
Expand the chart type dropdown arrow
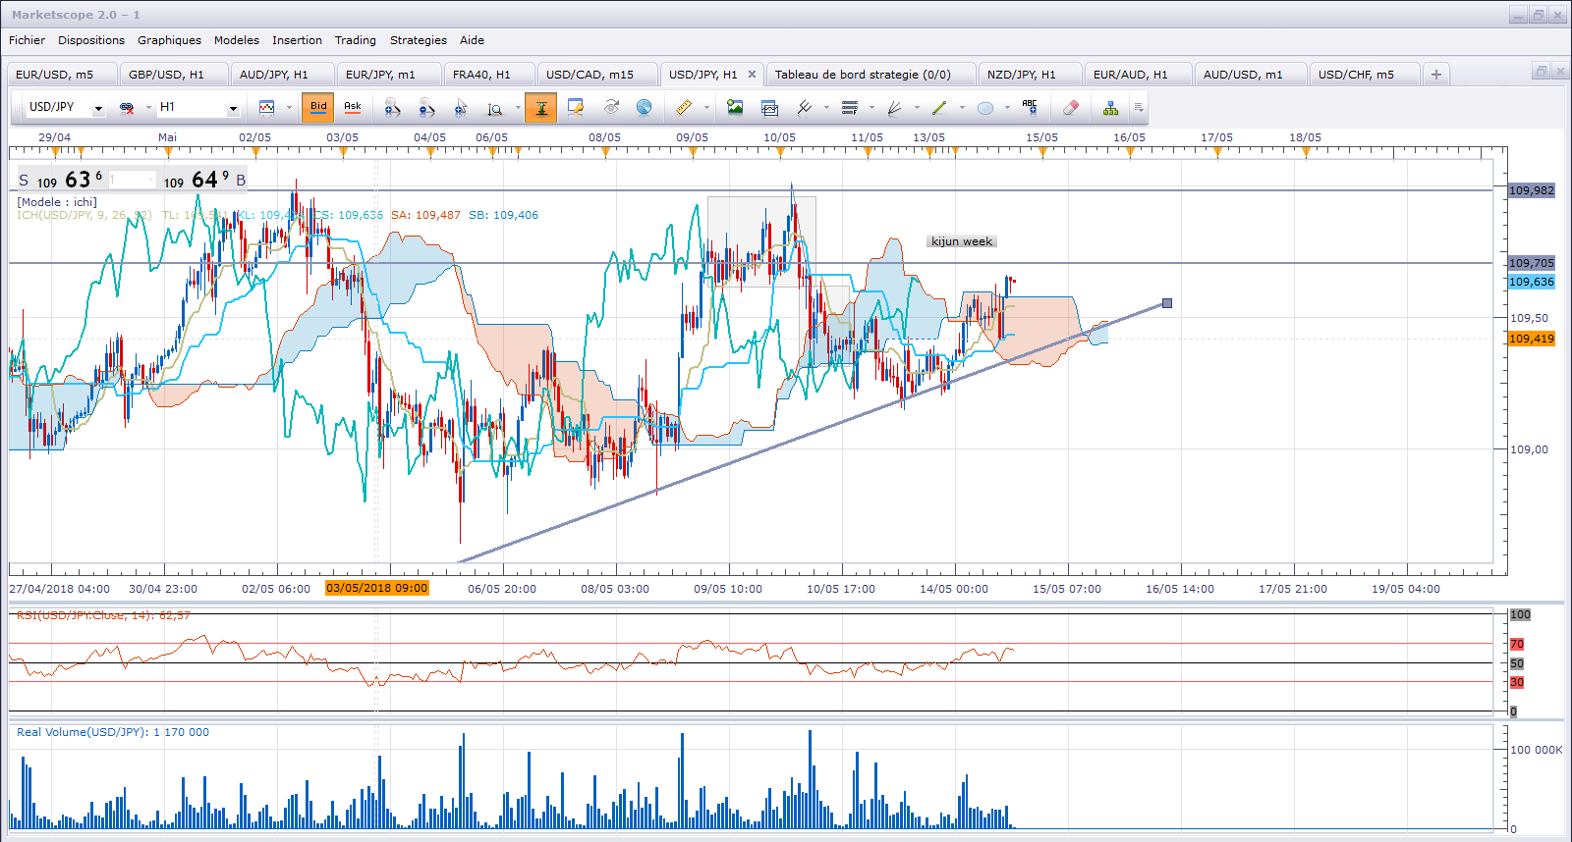pos(289,108)
